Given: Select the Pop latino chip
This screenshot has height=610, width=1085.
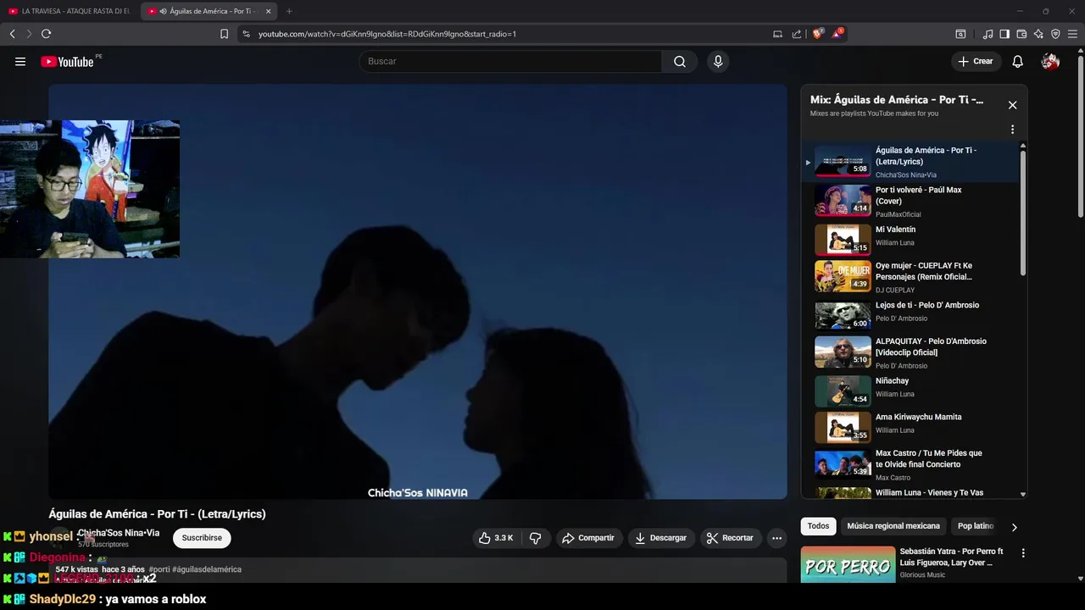Looking at the screenshot, I should coord(976,526).
